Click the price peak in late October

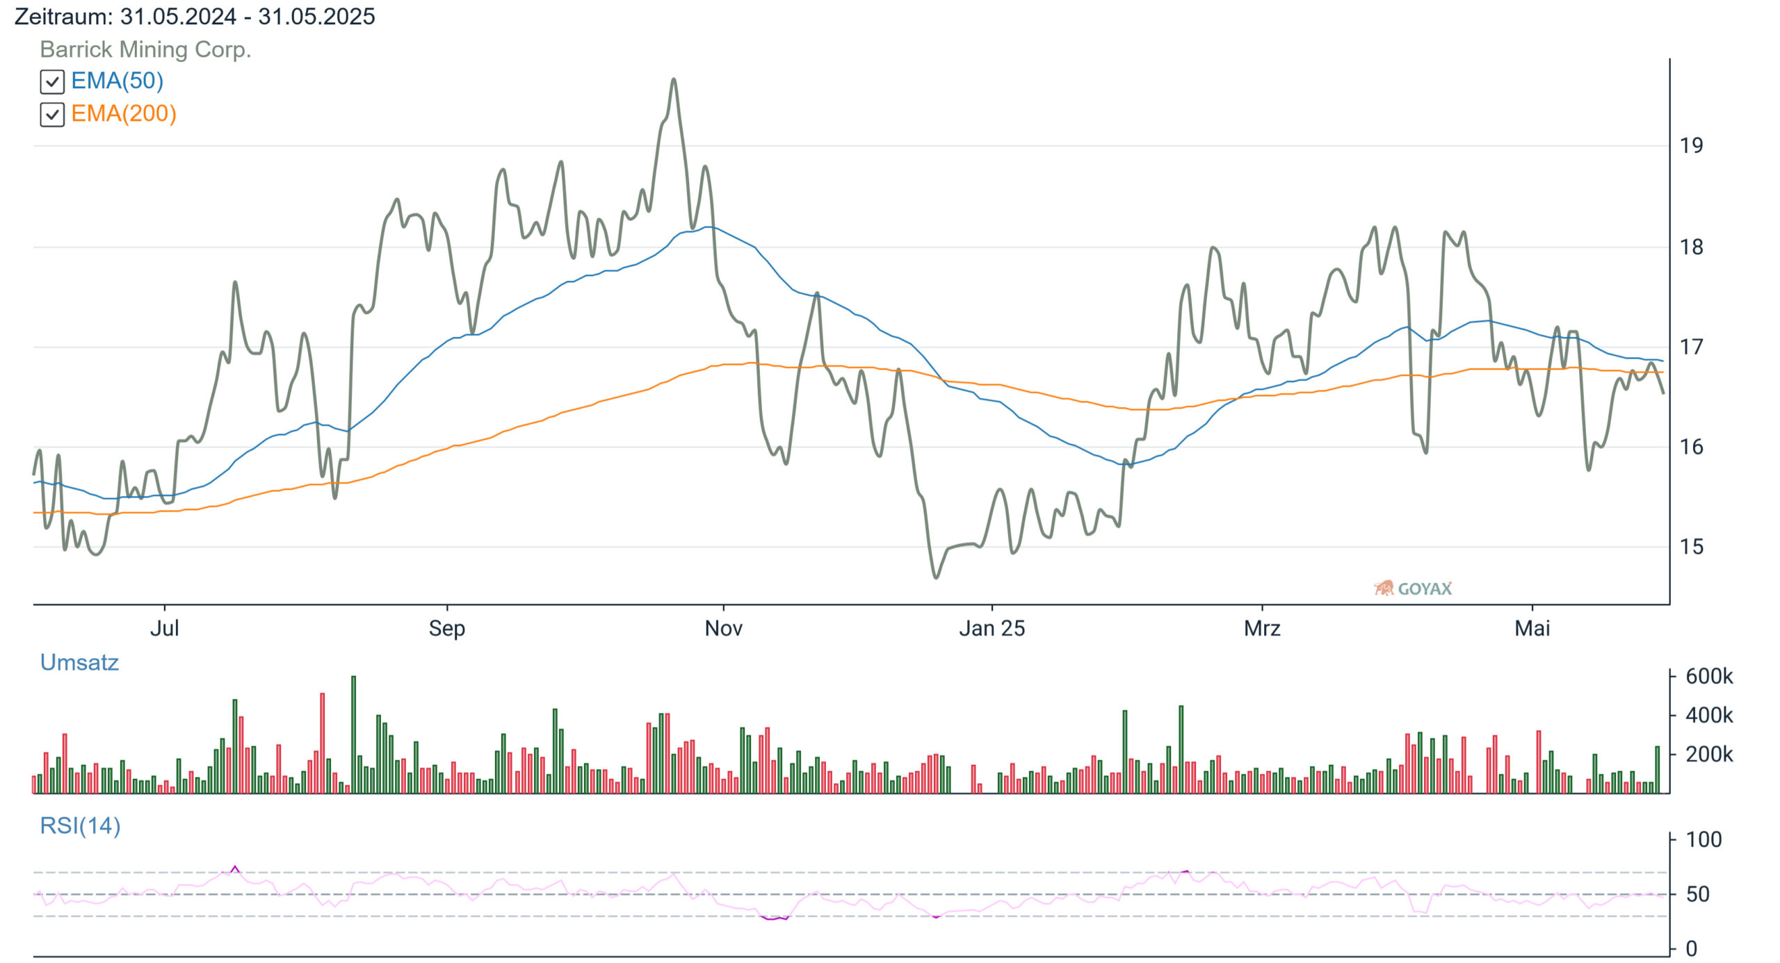pyautogui.click(x=674, y=79)
